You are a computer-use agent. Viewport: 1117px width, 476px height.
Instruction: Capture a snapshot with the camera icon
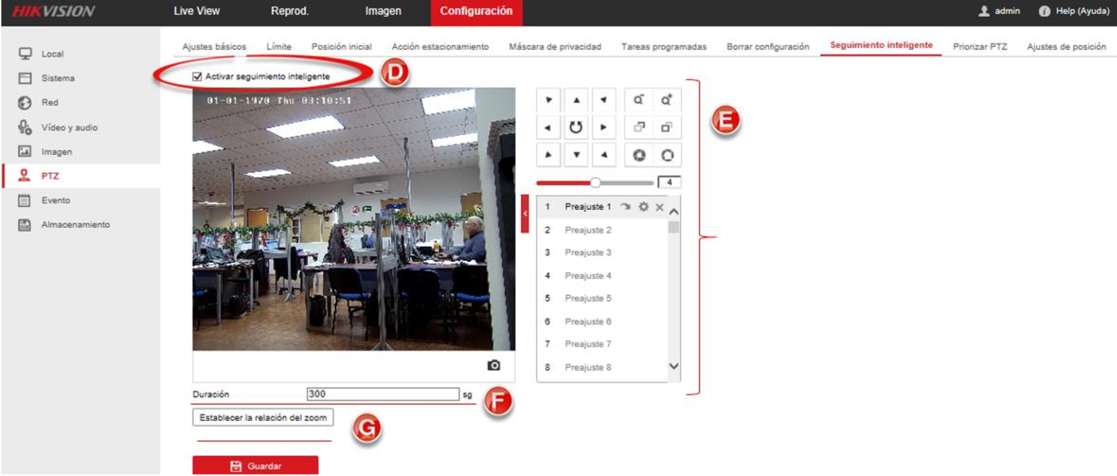pos(494,365)
